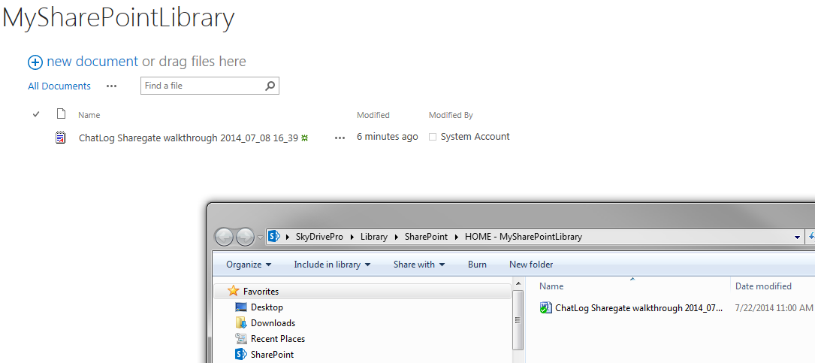Open the Share with dropdown
The width and height of the screenshot is (815, 363).
pyautogui.click(x=419, y=265)
